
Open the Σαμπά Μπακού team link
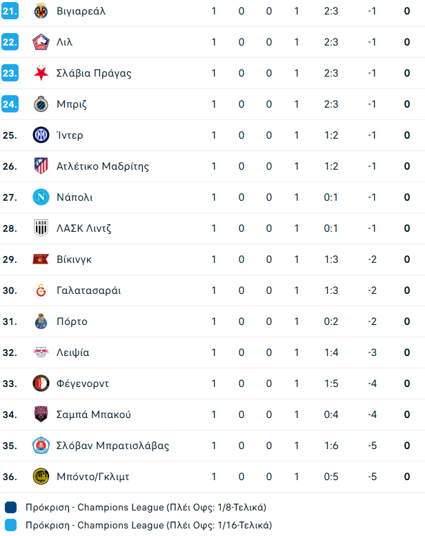pos(94,415)
